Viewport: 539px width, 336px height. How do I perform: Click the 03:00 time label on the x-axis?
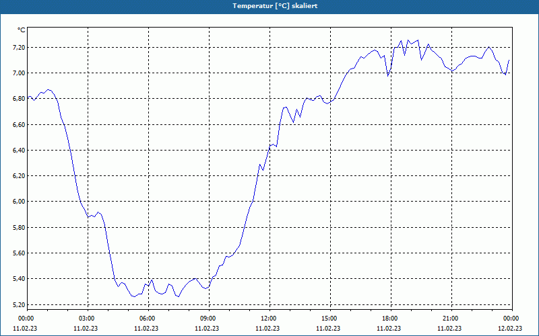88,319
